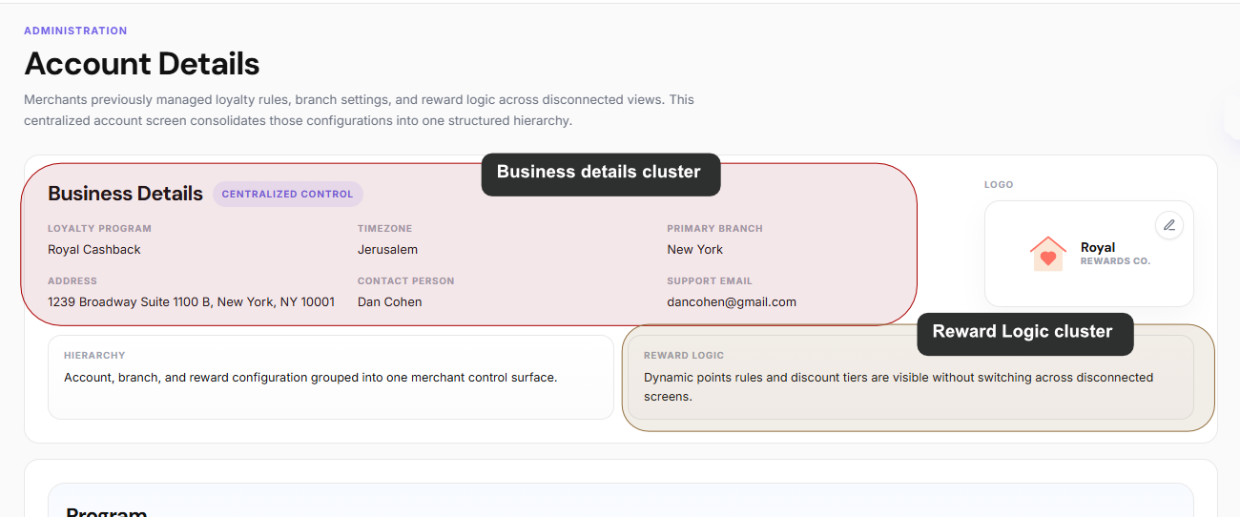This screenshot has width=1240, height=517.
Task: Click the 'New York' primary branch value
Action: 695,249
